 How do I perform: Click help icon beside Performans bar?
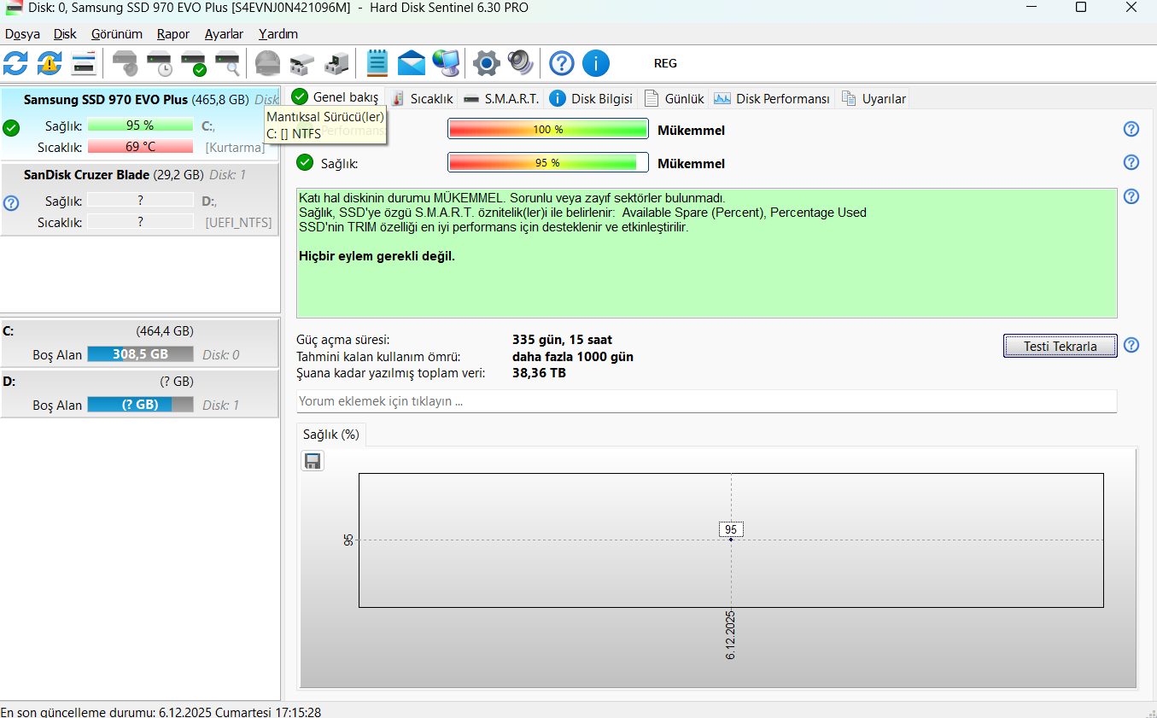(x=1131, y=129)
